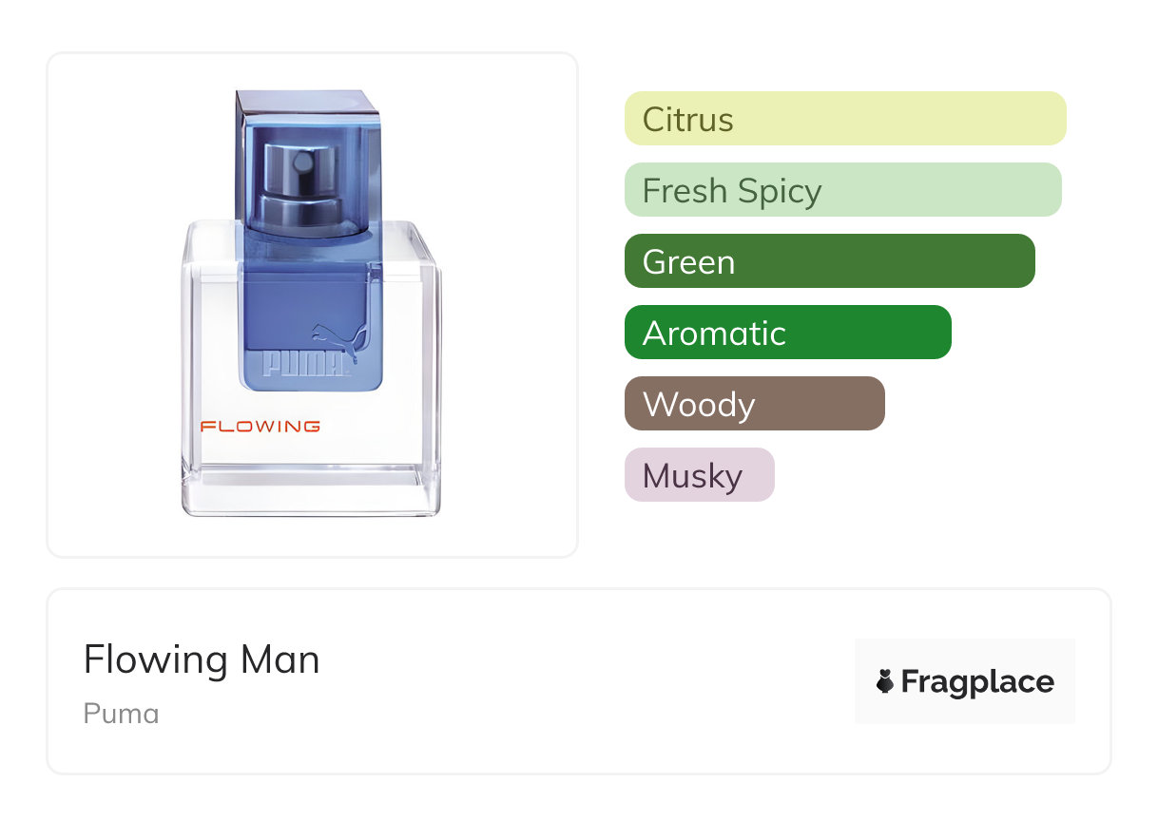Select the Musky accord bar

[x=699, y=475]
